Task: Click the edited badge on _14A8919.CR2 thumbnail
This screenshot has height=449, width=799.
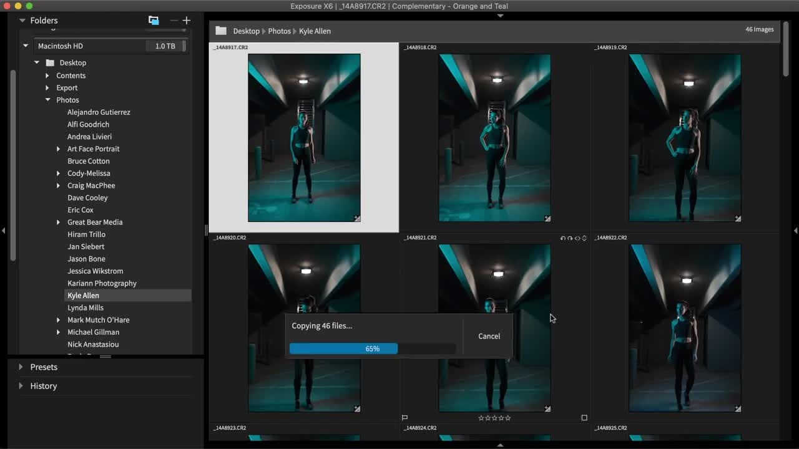Action: 738,219
